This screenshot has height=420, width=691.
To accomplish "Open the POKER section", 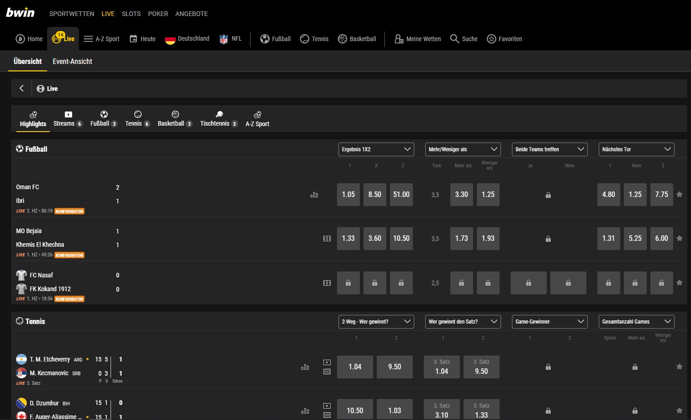I will point(158,14).
